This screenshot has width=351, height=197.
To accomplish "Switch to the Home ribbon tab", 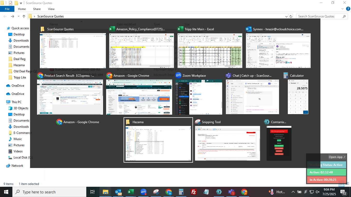I will (22, 9).
